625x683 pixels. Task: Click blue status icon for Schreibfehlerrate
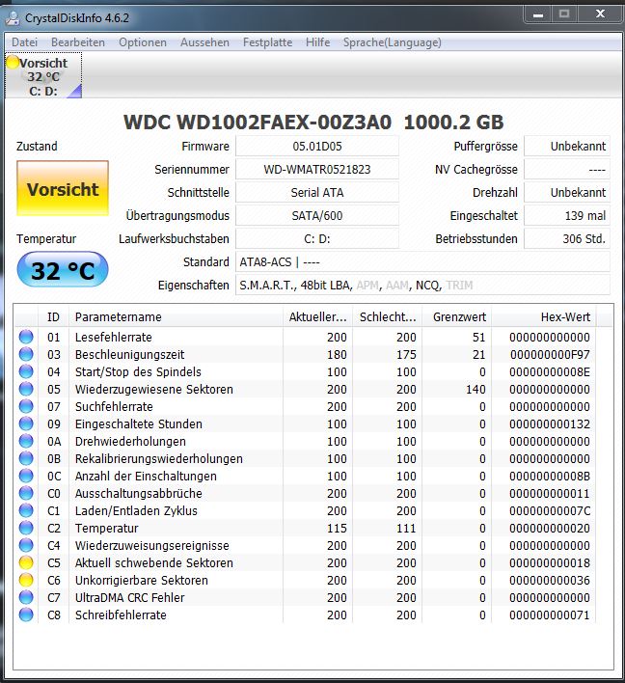26,615
